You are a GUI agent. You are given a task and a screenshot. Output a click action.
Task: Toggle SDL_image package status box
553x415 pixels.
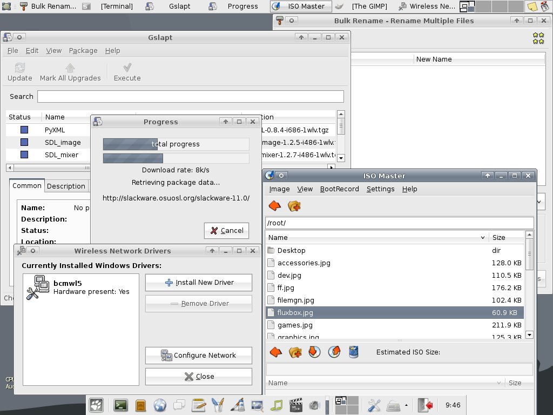point(24,142)
